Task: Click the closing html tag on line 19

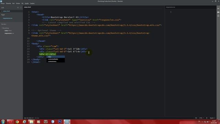Action: pos(36,62)
